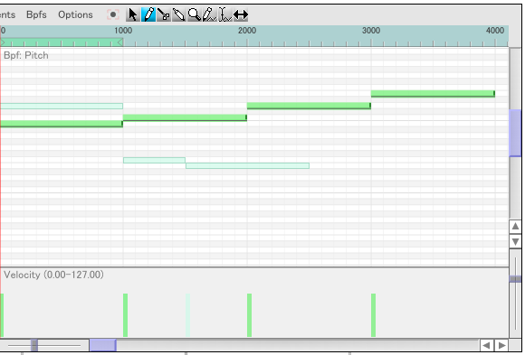
Task: Open the Bpfs menu
Action: (x=36, y=14)
